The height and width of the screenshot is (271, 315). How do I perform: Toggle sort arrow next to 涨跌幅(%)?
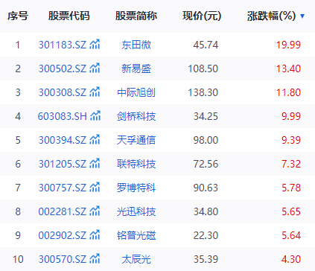(302, 16)
